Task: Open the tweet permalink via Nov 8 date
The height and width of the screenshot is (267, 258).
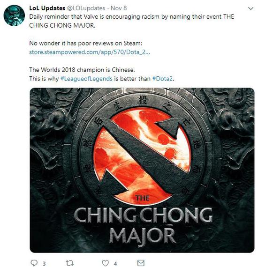Action: point(119,8)
